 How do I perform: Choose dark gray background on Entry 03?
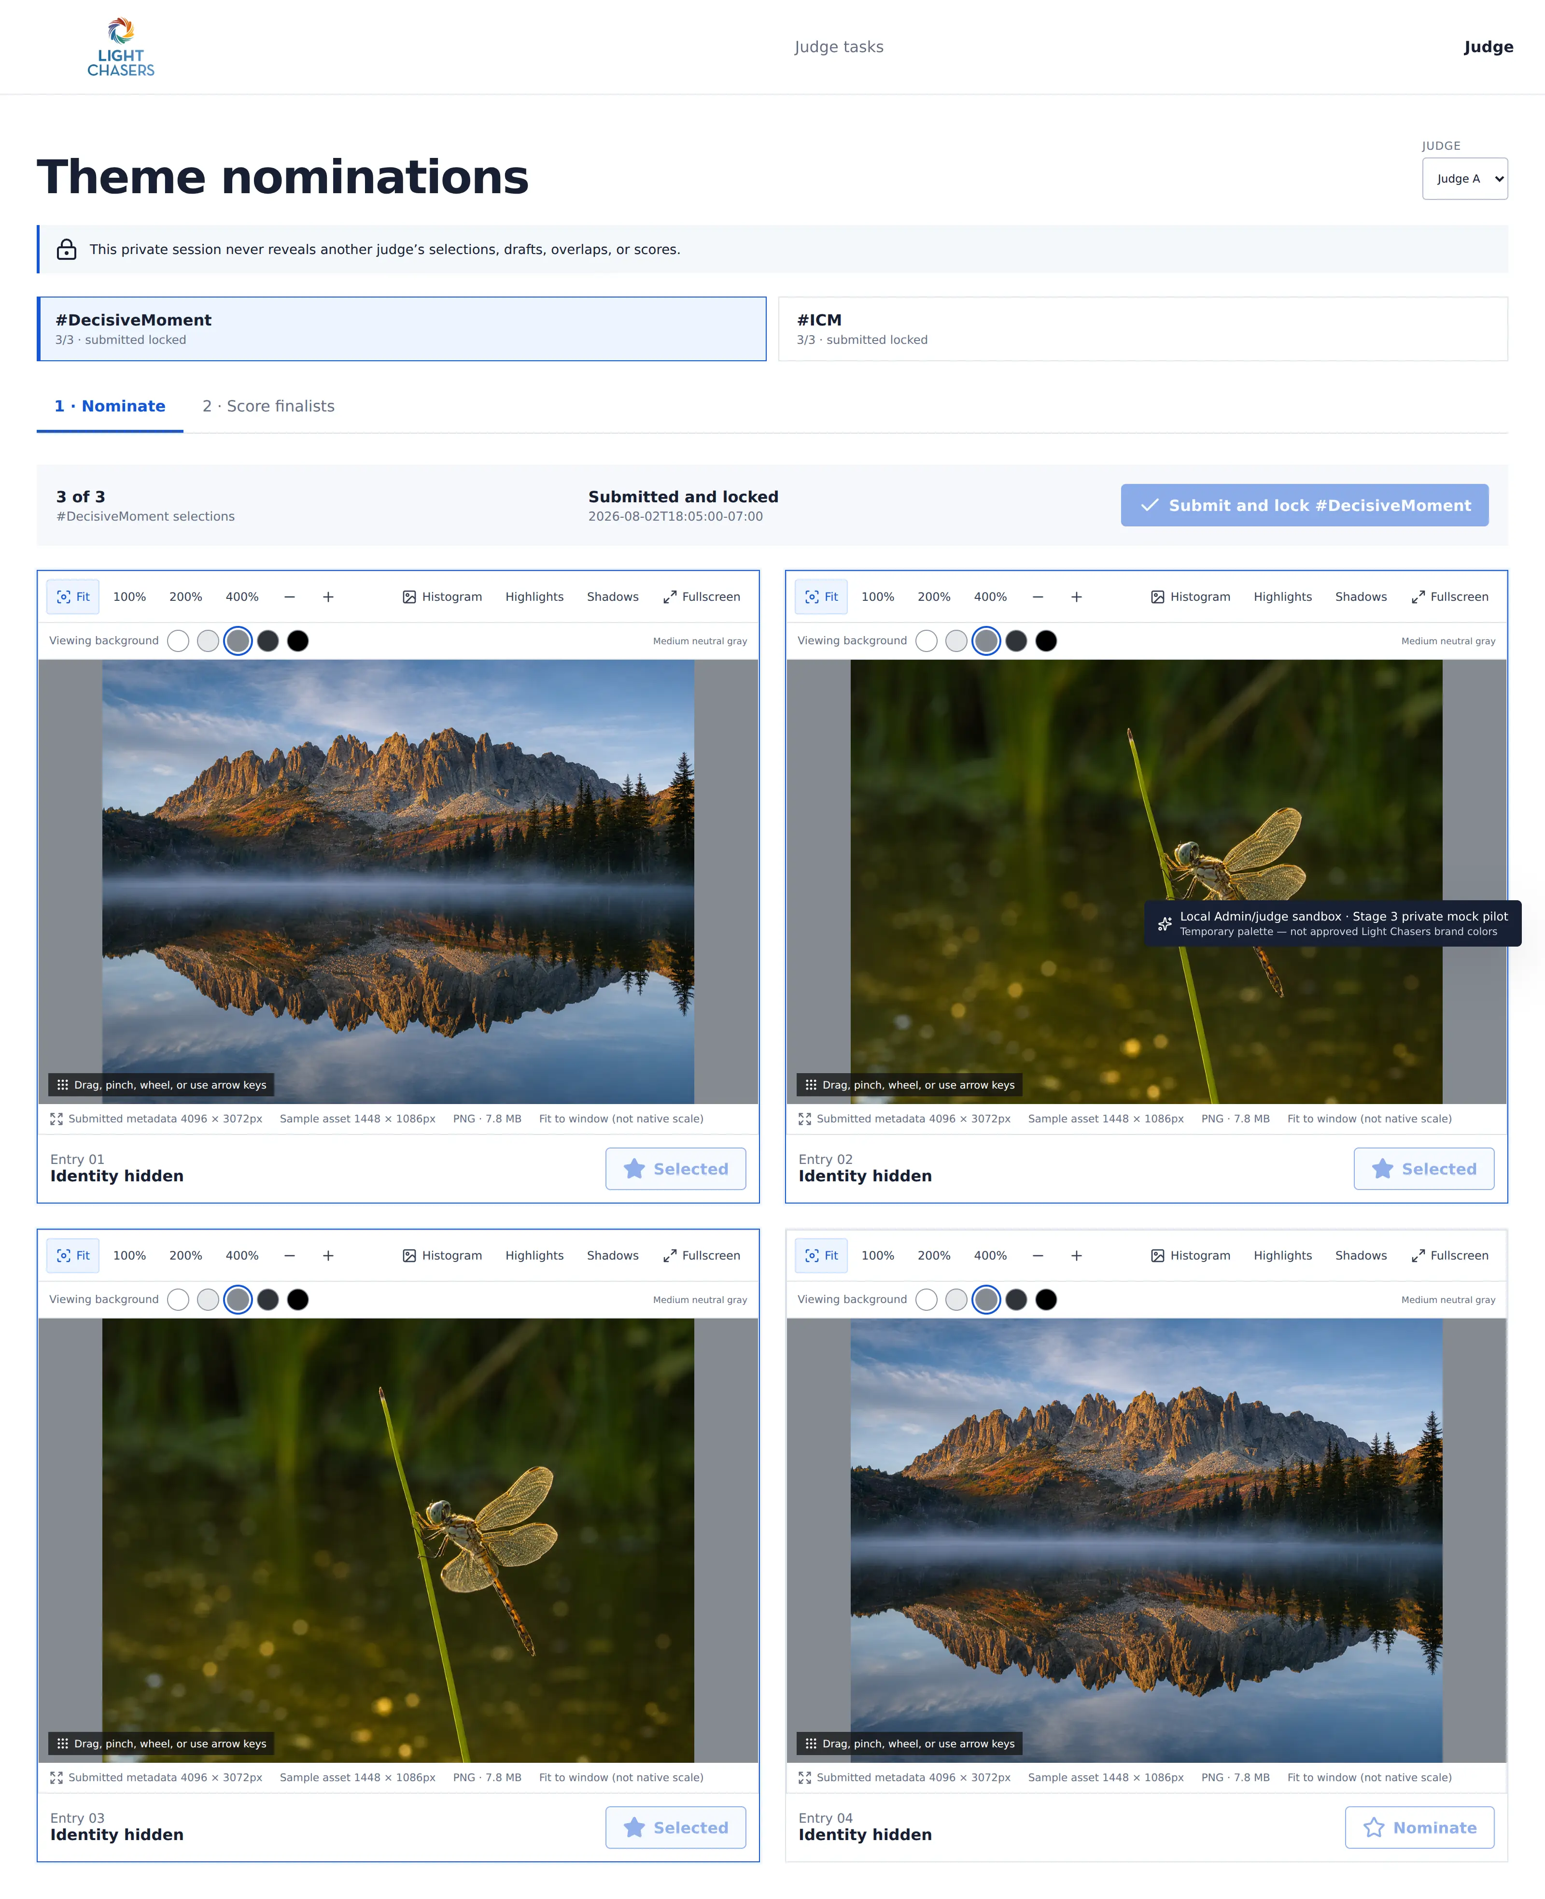(x=268, y=1300)
